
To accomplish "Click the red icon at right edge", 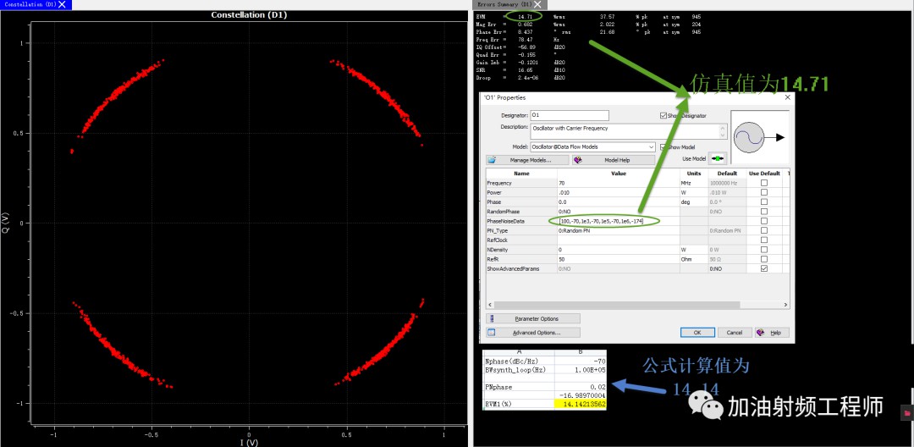I will click(x=906, y=412).
